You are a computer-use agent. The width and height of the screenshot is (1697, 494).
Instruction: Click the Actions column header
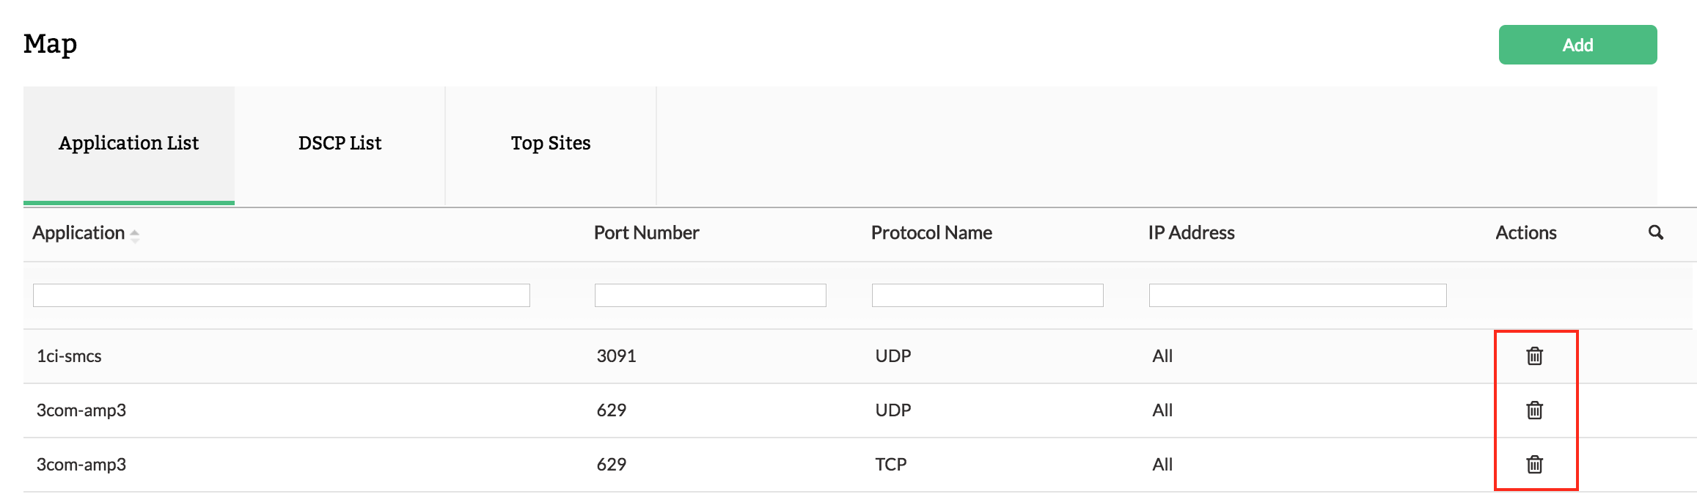(1525, 233)
